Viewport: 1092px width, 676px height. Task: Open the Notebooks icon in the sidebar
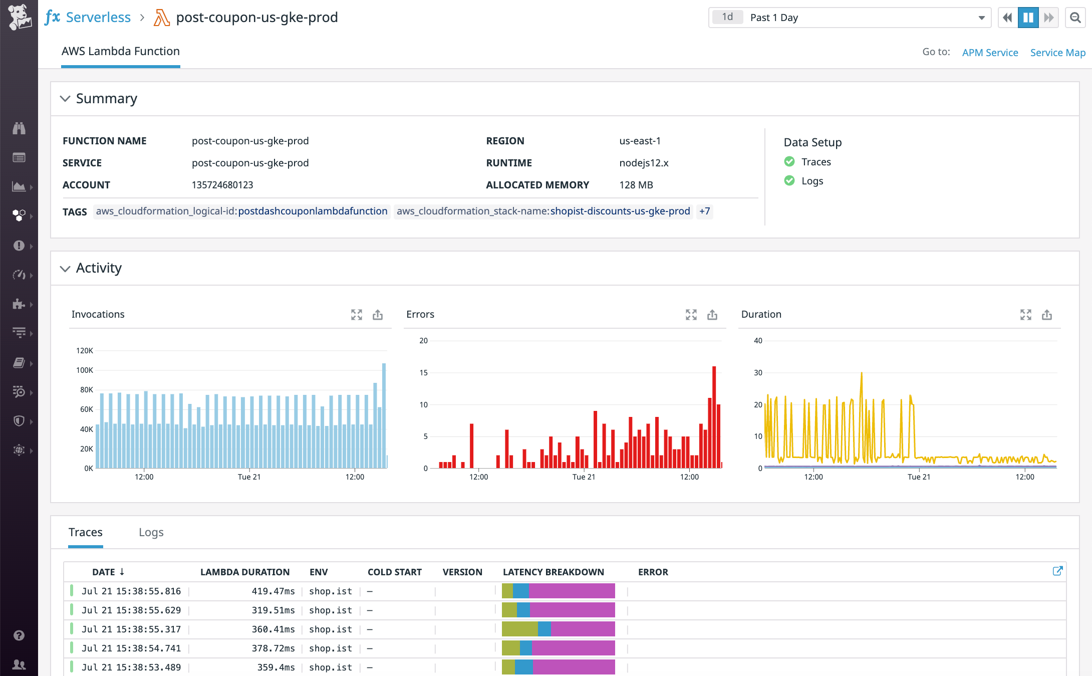point(19,362)
